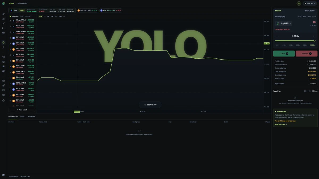Open the gem icon in the sidebar
Viewport: 319px width, 179px height.
[x=3, y=47]
